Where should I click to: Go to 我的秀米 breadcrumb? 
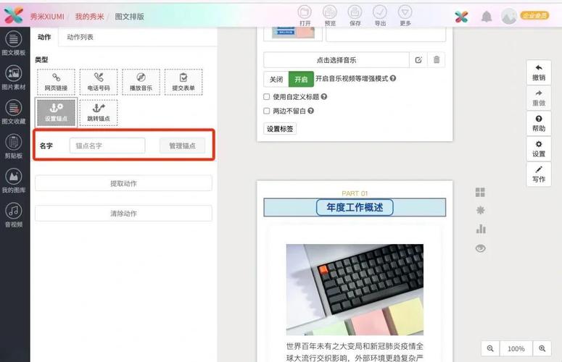click(x=90, y=17)
